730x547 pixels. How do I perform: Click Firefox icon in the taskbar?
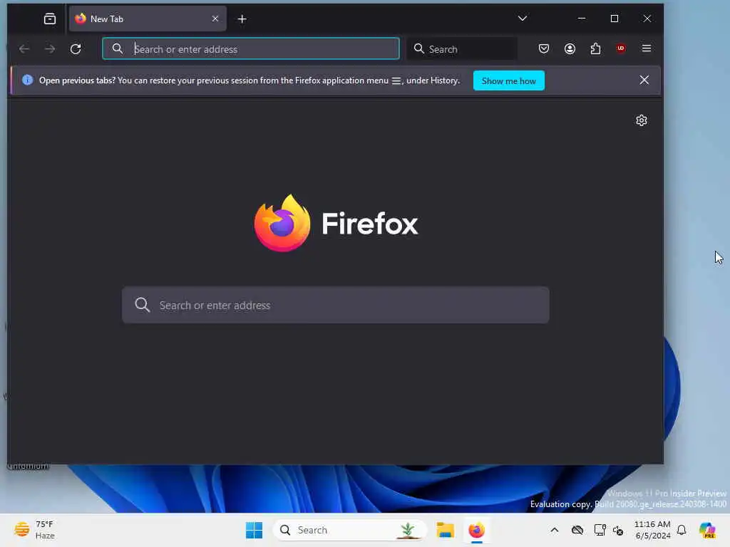click(x=476, y=530)
